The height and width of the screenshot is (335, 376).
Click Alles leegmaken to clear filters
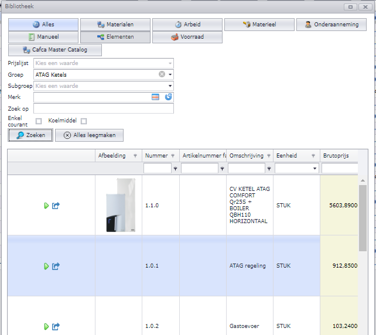89,135
